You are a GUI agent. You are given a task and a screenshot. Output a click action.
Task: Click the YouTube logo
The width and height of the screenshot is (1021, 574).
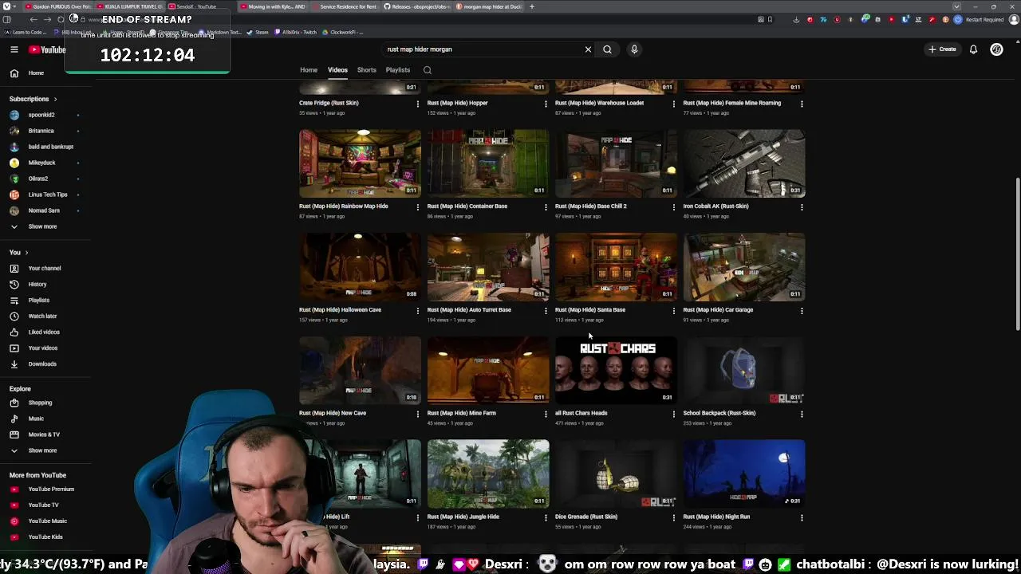coord(47,49)
